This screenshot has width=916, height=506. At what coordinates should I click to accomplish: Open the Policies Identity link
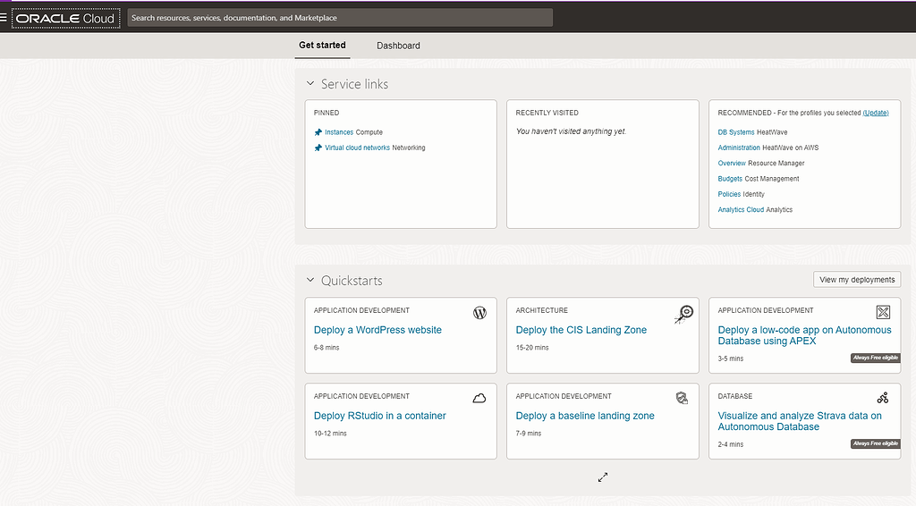coord(729,194)
